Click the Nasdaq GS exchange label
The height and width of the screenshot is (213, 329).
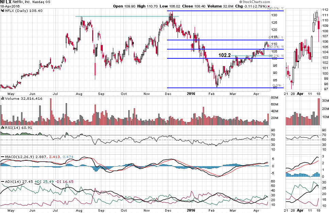[x=41, y=2]
